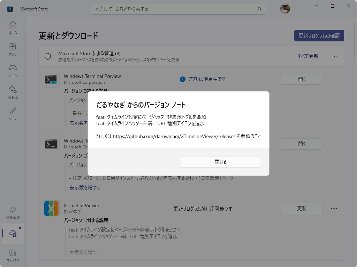Focus the app and game search field
The height and width of the screenshot is (267, 357).
coord(178,9)
